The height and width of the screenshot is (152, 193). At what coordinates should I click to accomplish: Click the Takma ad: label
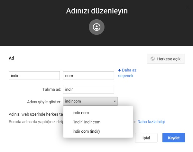(52, 89)
